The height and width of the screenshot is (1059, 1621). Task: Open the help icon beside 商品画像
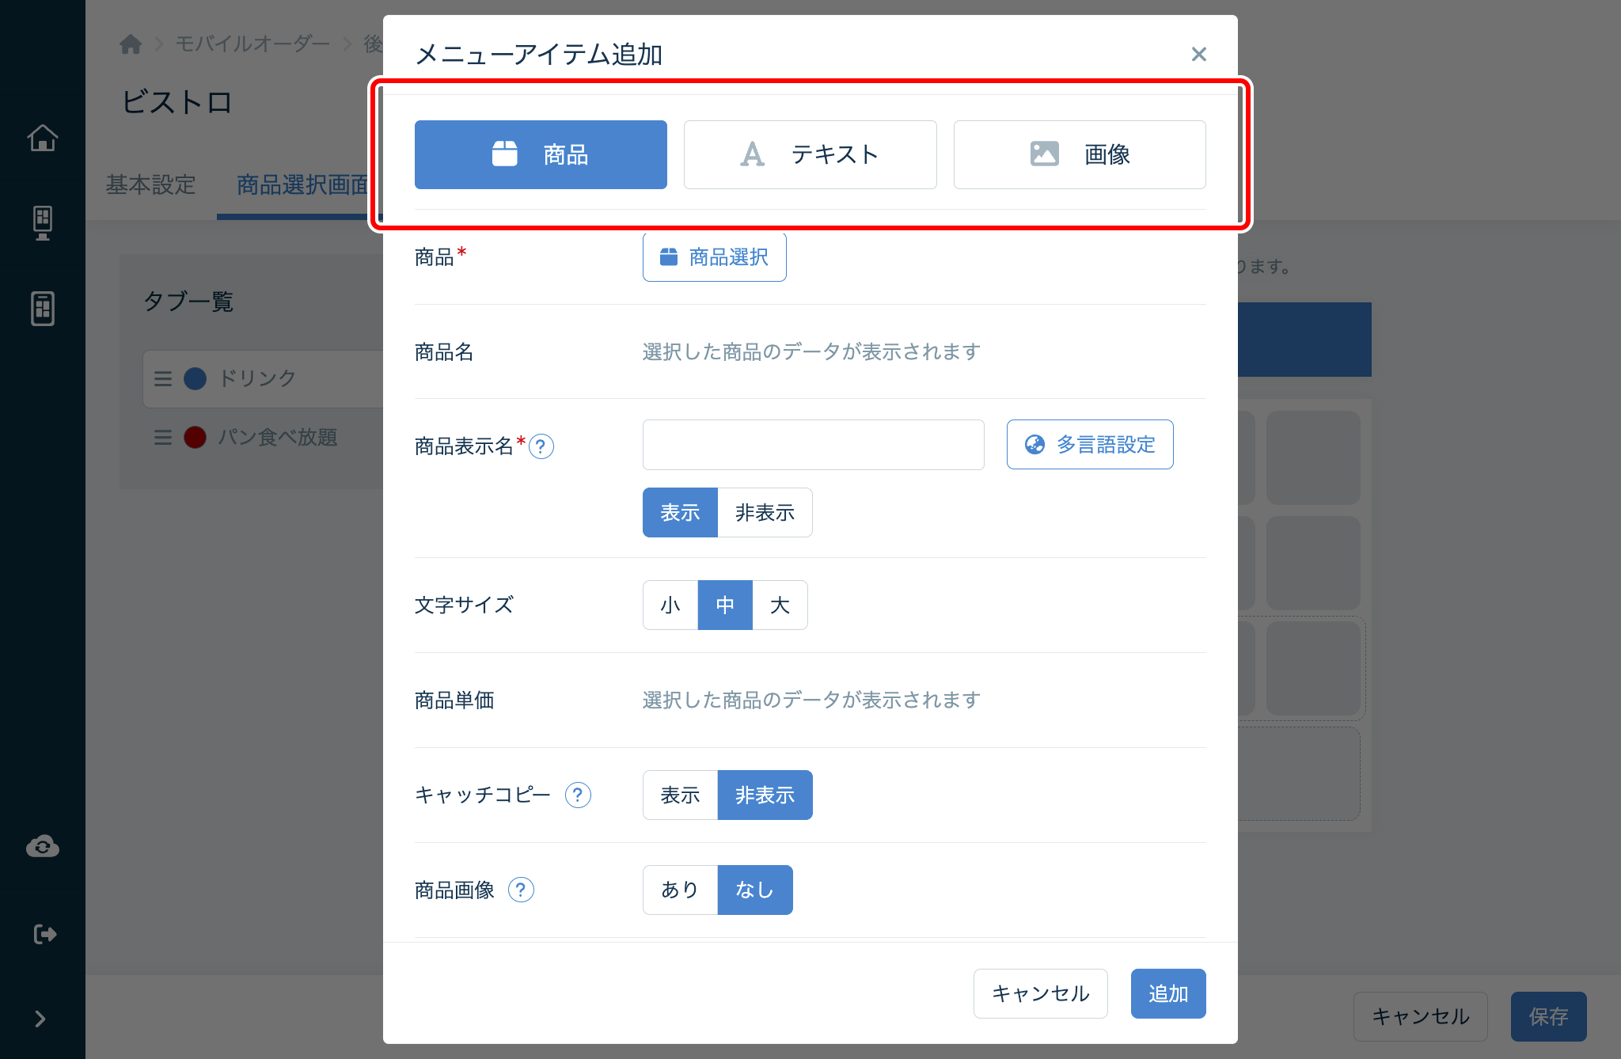[x=521, y=890]
